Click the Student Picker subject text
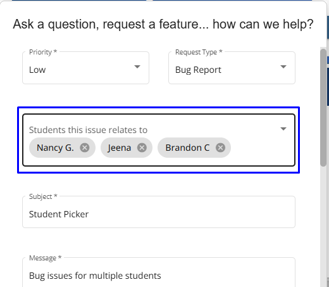Viewport: 329px width, 287px height. coord(59,214)
